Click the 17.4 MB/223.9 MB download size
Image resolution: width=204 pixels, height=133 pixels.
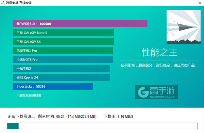(x=81, y=116)
